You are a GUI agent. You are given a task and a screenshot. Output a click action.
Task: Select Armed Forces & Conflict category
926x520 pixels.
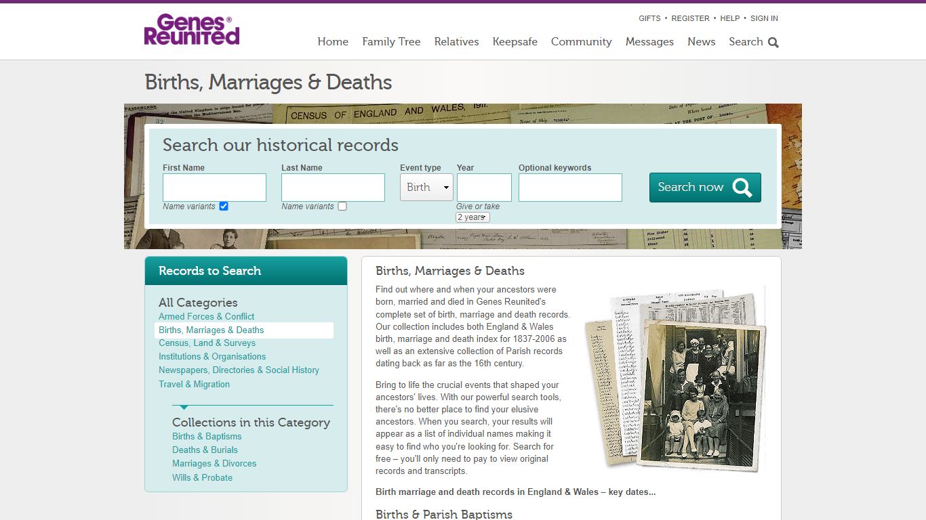(207, 316)
